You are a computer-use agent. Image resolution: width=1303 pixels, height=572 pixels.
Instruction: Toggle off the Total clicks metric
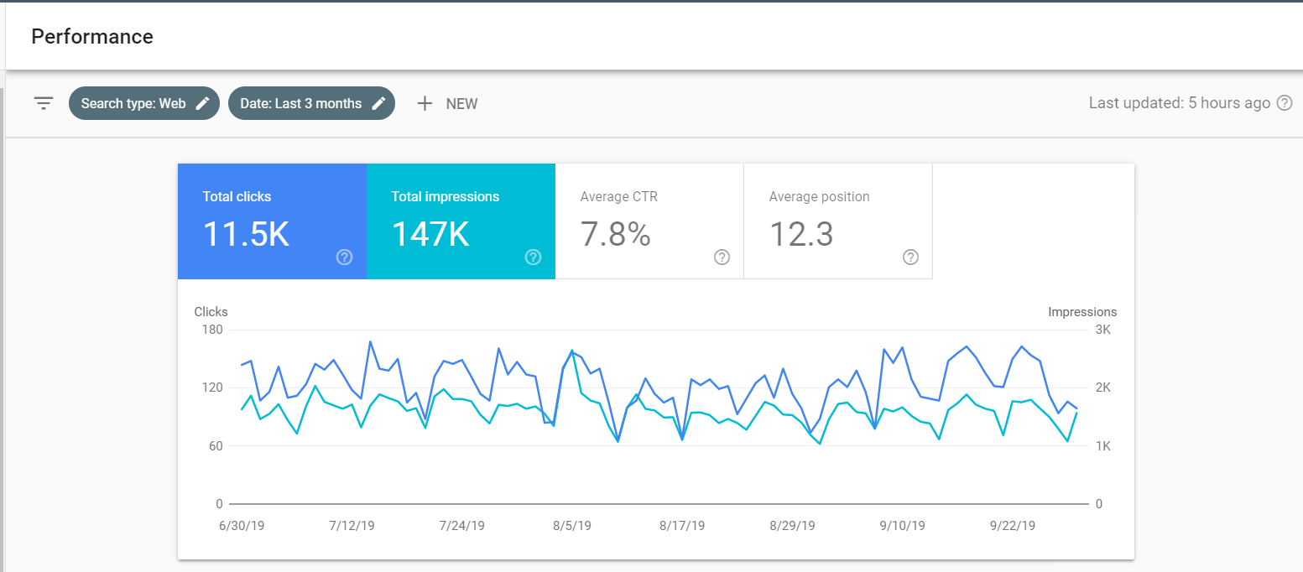[x=272, y=221]
